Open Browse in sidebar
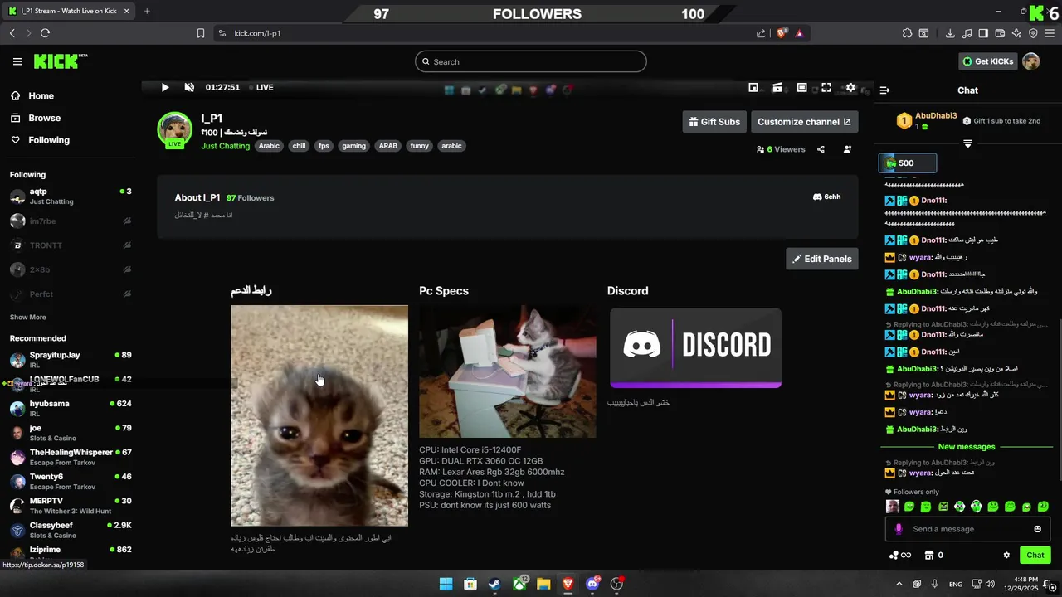Screen dimensions: 1062x597 coord(36,118)
